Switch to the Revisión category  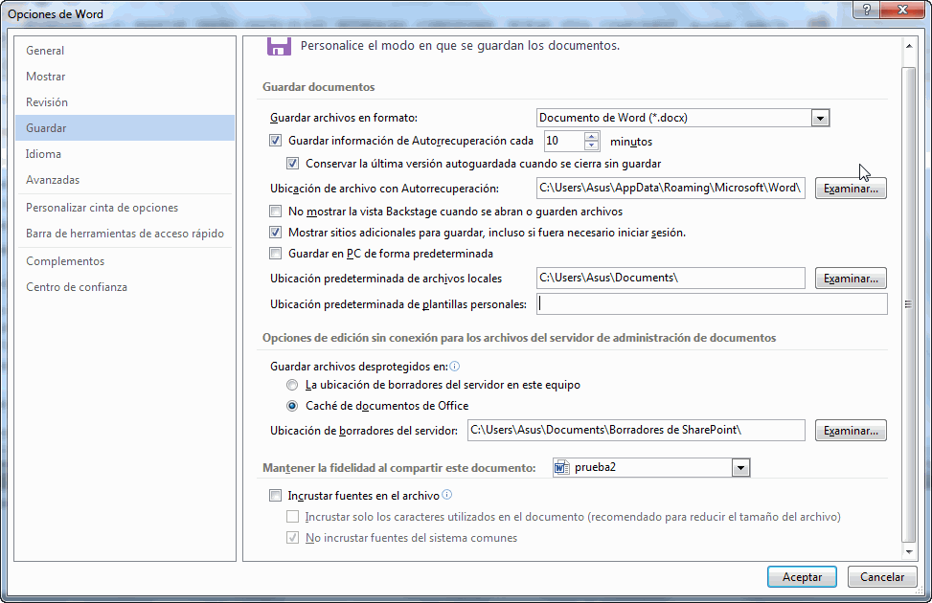click(47, 102)
